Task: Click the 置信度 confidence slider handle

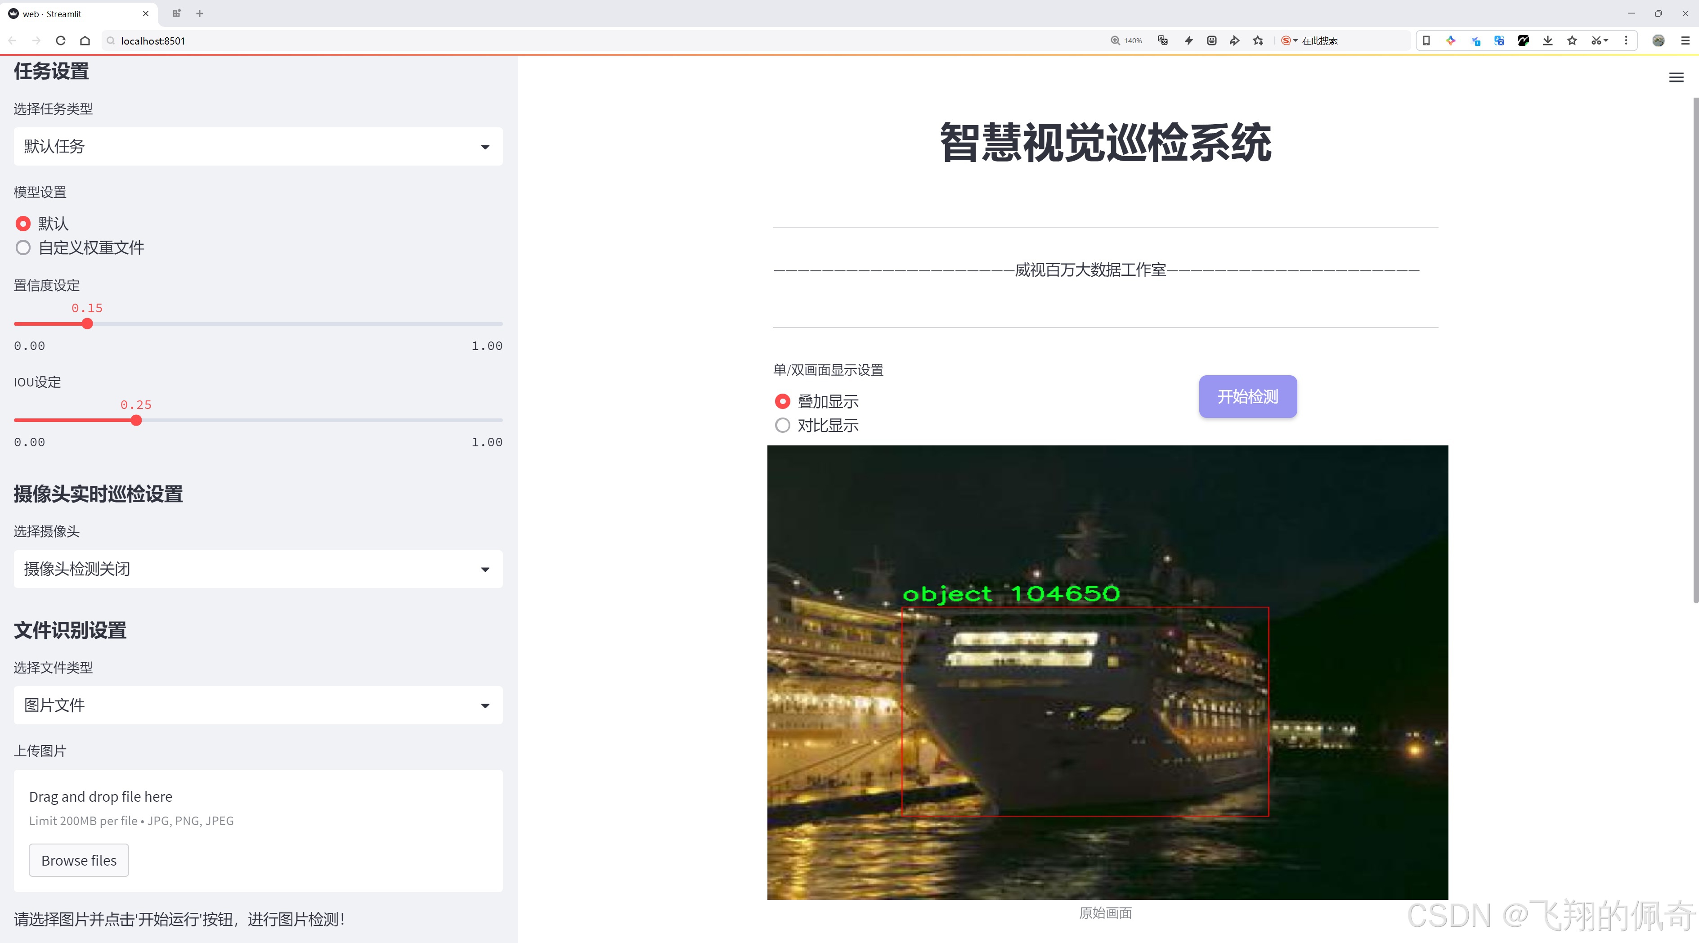Action: (87, 324)
